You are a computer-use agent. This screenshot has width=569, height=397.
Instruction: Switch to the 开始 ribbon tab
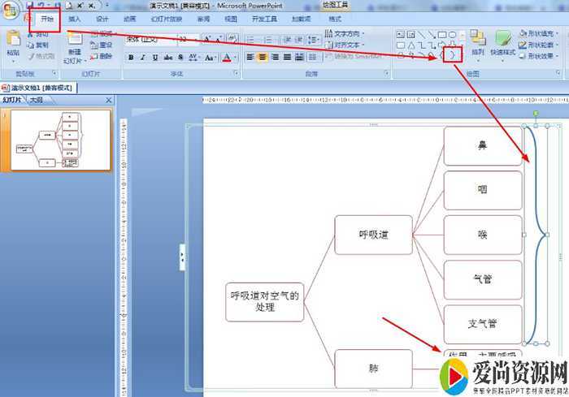coord(47,19)
